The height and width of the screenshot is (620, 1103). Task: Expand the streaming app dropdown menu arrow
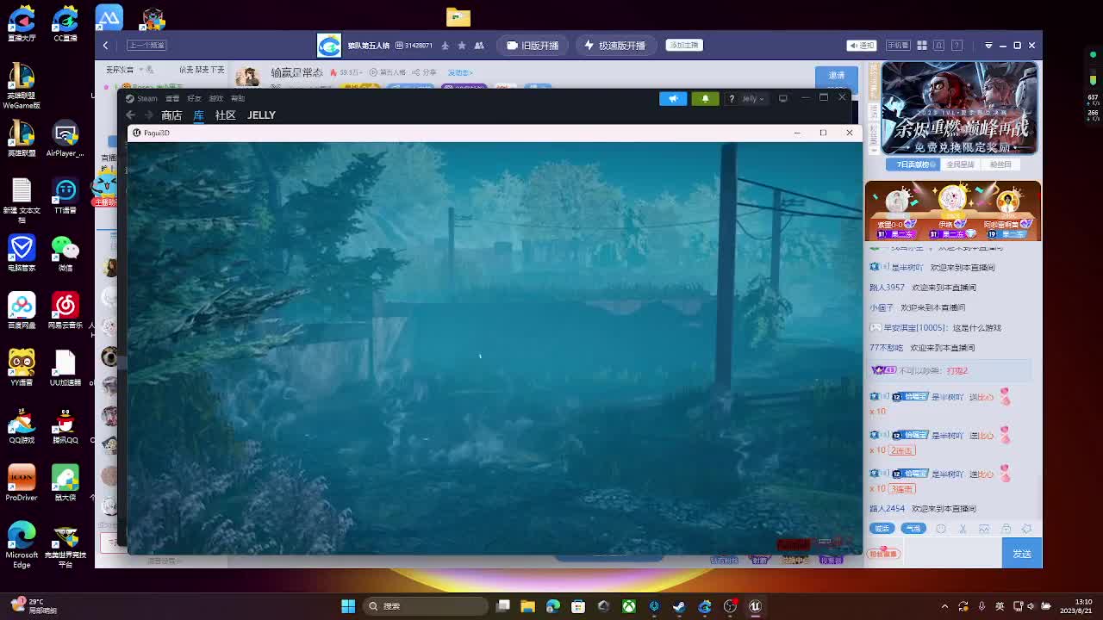tap(988, 46)
